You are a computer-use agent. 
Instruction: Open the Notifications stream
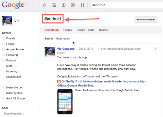(x=14, y=77)
